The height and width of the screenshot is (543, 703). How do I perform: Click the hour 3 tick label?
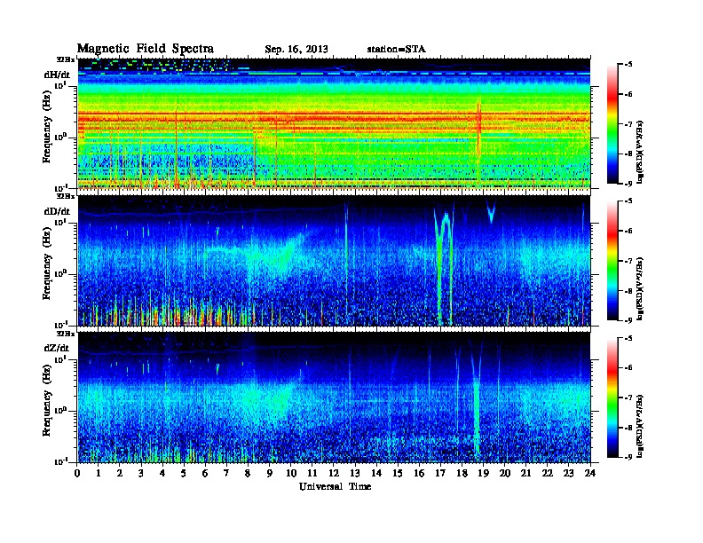coord(141,474)
